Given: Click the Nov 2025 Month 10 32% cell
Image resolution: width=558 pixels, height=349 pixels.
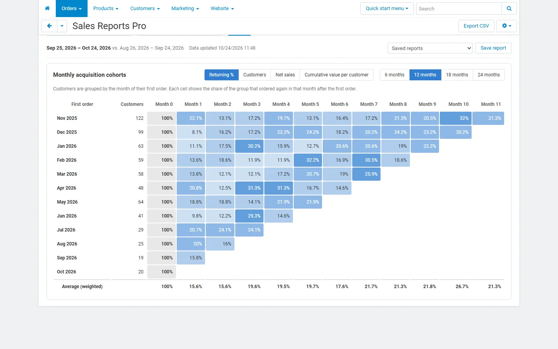Looking at the screenshot, I should pyautogui.click(x=456, y=118).
